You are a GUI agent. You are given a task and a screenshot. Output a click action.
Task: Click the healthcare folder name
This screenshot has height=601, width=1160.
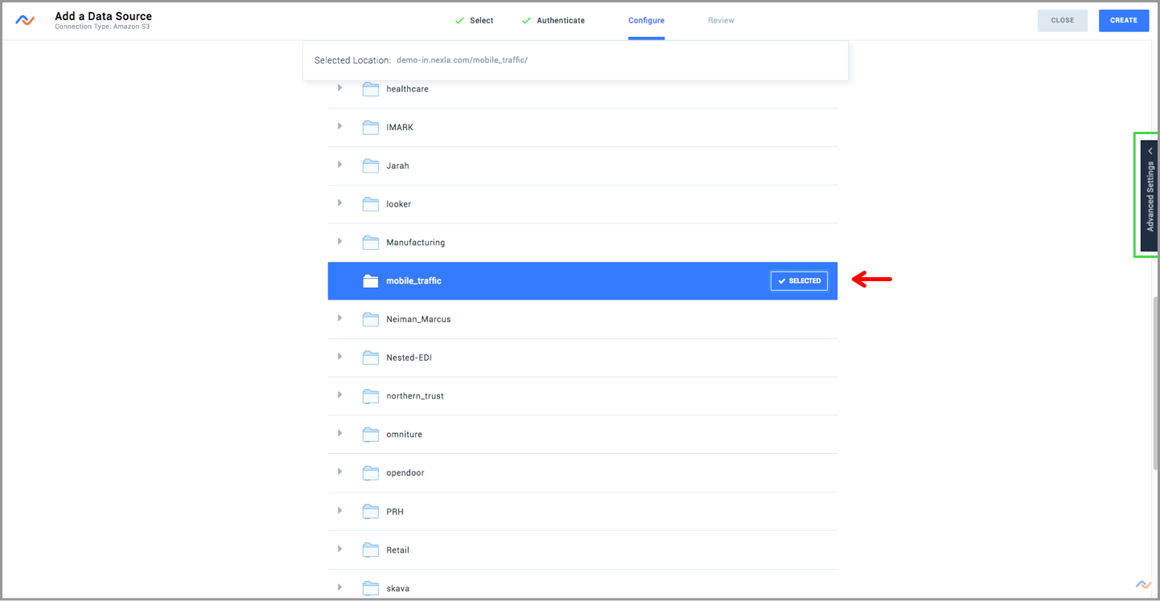point(407,89)
